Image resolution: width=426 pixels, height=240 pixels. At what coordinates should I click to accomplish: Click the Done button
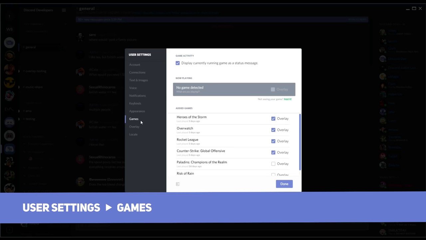(x=284, y=184)
